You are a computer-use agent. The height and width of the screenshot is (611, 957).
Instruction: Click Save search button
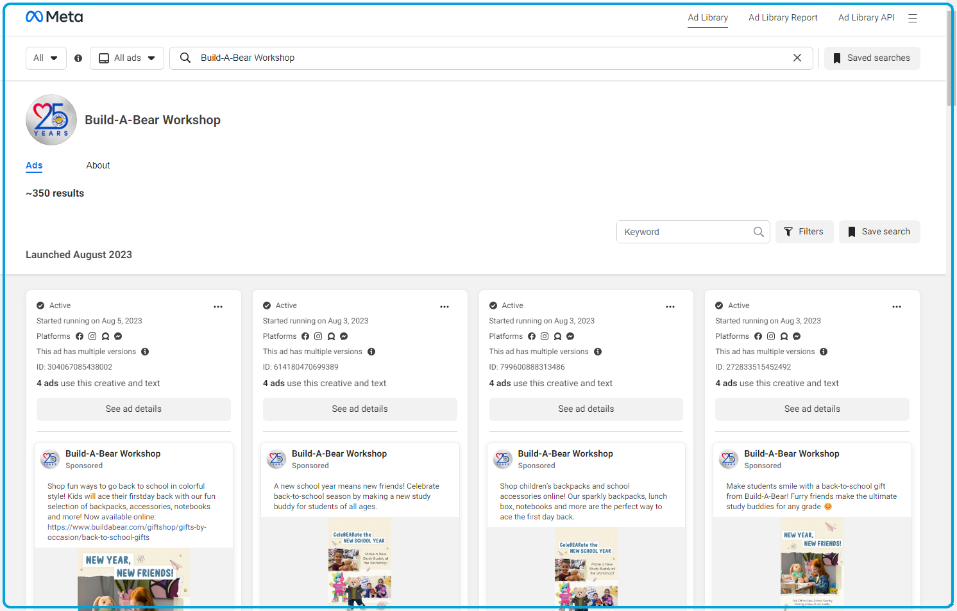pos(879,232)
